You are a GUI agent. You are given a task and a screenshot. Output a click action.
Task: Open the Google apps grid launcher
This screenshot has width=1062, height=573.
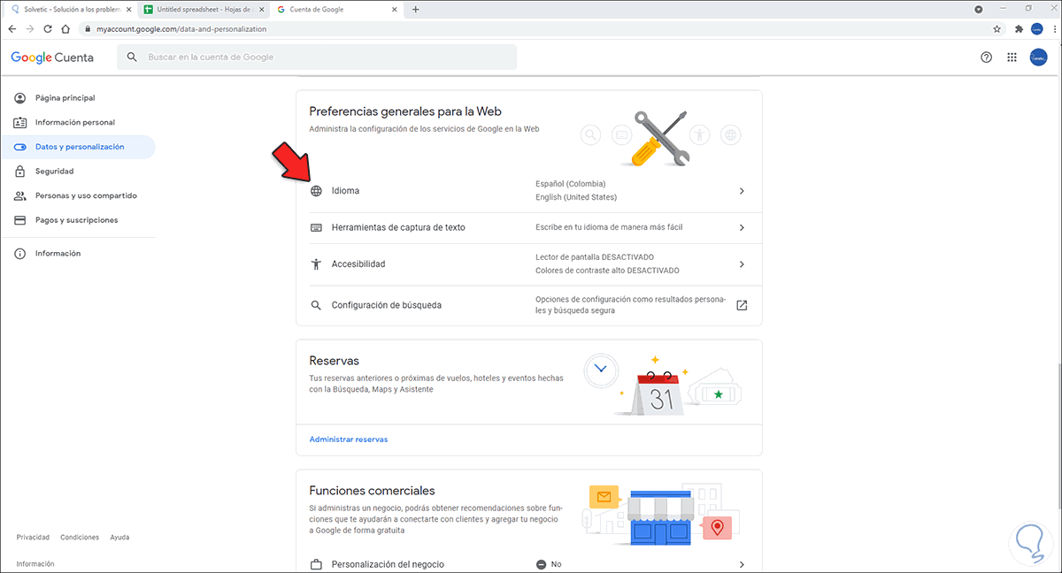[1012, 57]
